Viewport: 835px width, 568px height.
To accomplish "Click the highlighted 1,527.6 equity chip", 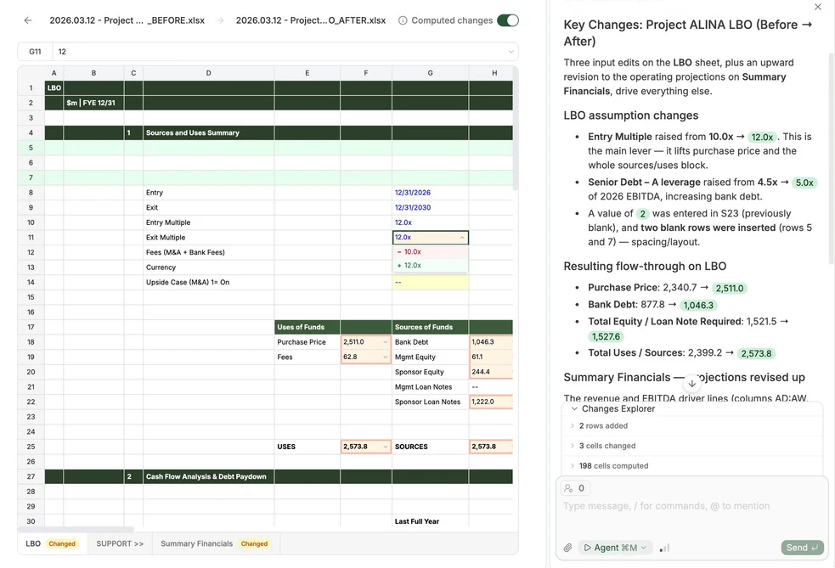I will 606,336.
